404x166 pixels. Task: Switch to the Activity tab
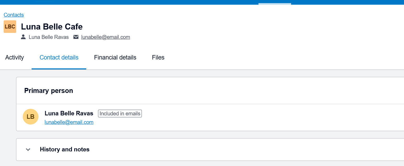(x=15, y=57)
